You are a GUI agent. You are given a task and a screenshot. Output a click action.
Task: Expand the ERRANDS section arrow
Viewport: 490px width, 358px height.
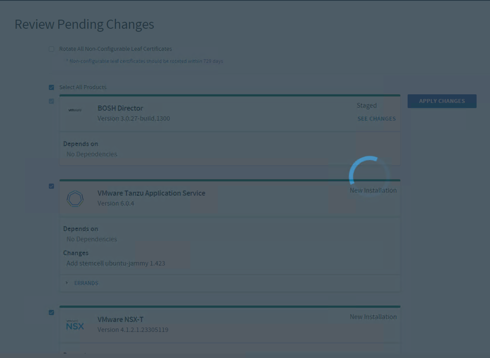pos(67,283)
